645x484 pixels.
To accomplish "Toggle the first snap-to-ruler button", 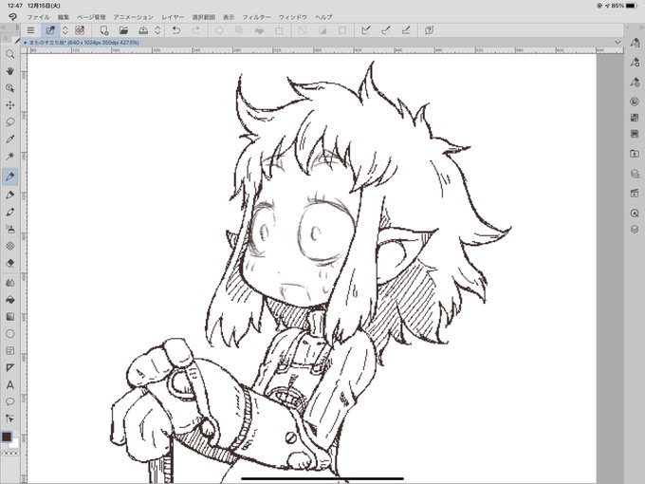I will click(366, 30).
